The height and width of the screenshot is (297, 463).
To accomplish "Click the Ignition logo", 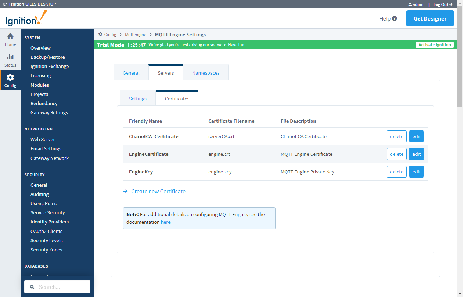I will (26, 18).
